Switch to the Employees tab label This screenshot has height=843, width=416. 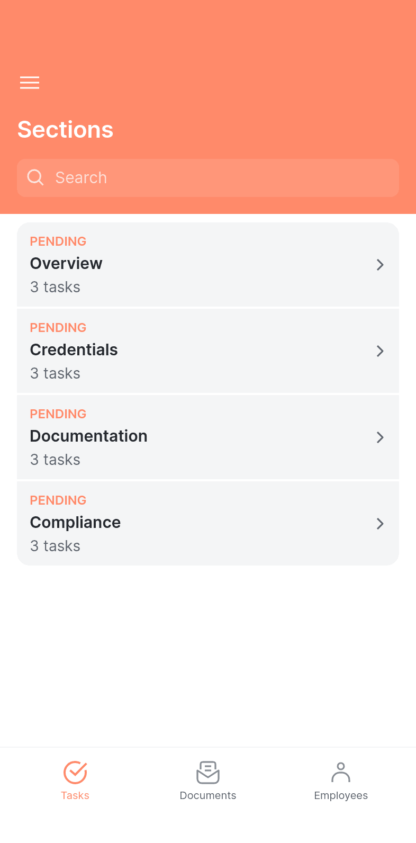click(341, 796)
